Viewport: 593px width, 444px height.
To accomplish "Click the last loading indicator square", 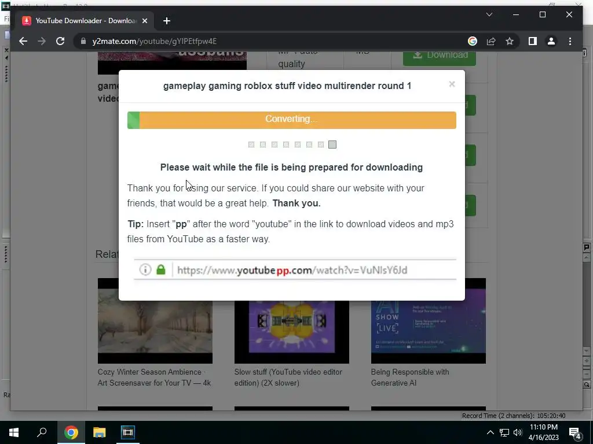I will click(x=332, y=145).
